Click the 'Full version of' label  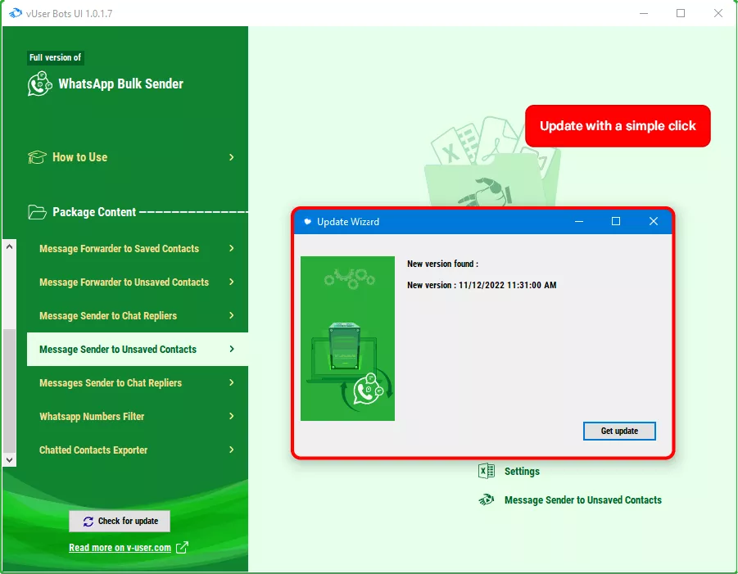click(55, 57)
